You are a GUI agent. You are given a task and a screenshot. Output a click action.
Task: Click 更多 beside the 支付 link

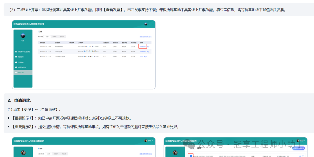(146, 57)
